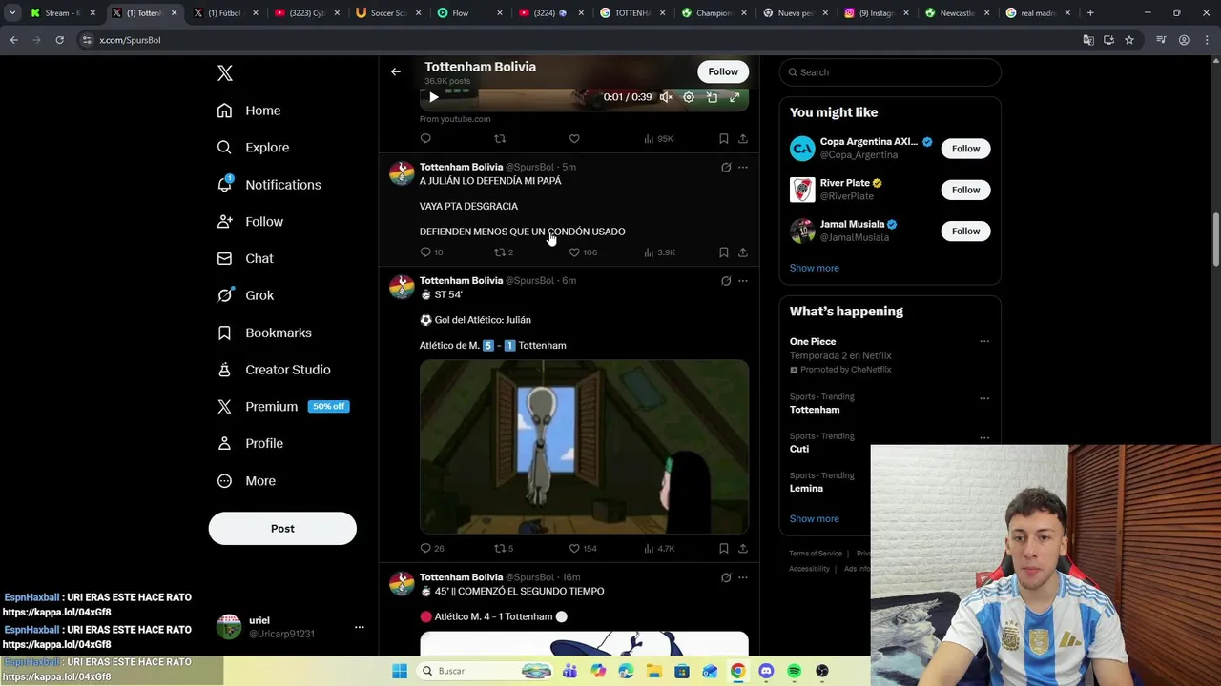Like the post with 154 likes
Viewport: 1221px width, 686px height.
pyautogui.click(x=583, y=549)
